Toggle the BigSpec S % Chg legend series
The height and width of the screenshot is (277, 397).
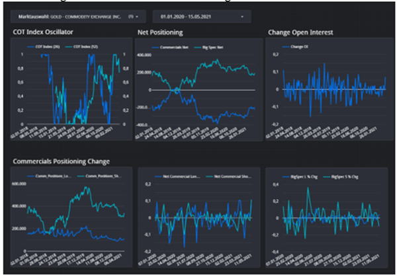[x=341, y=177]
